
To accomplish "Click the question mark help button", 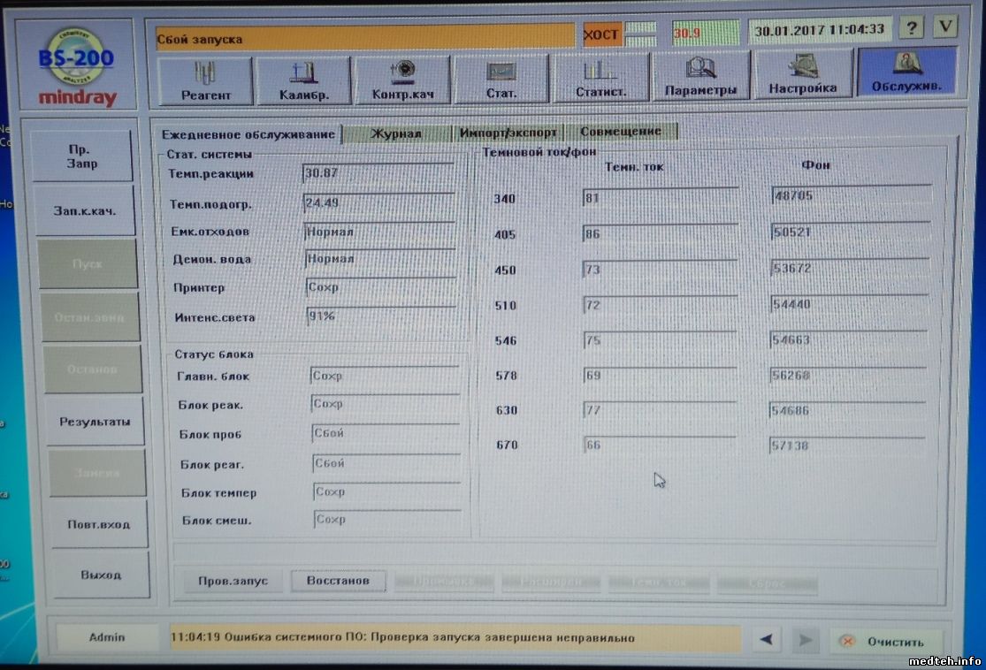I will point(911,27).
